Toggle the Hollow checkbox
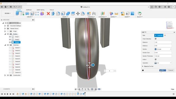 pos(156,59)
